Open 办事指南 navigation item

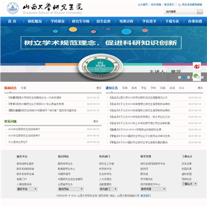point(195,21)
